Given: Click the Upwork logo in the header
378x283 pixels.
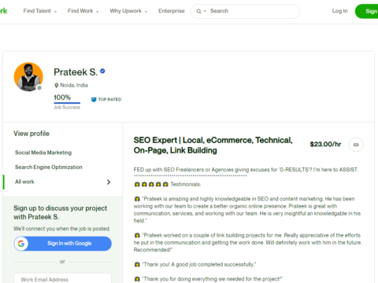Looking at the screenshot, I should pyautogui.click(x=3, y=11).
